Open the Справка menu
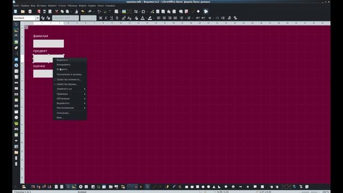 (x=110, y=6)
